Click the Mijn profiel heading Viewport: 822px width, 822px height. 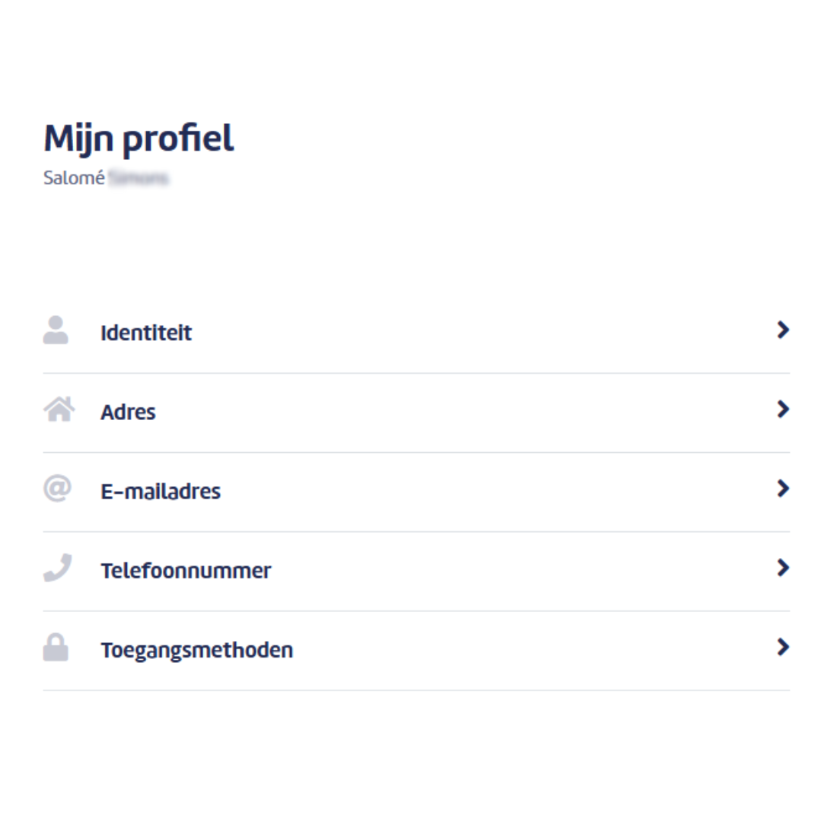click(139, 139)
